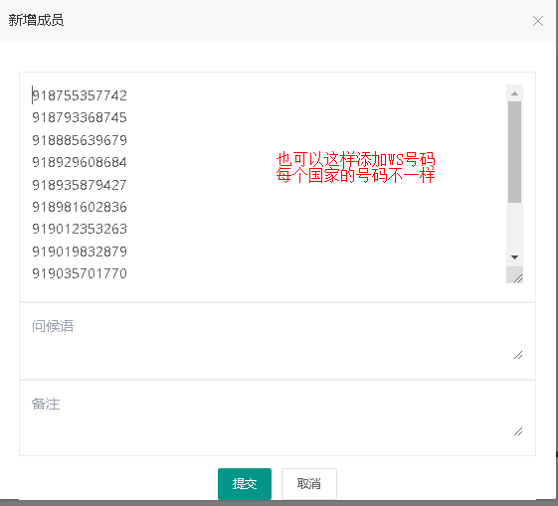Click the phone numbers textarea resize handle
Viewport: 558px width, 506px height.
518,278
